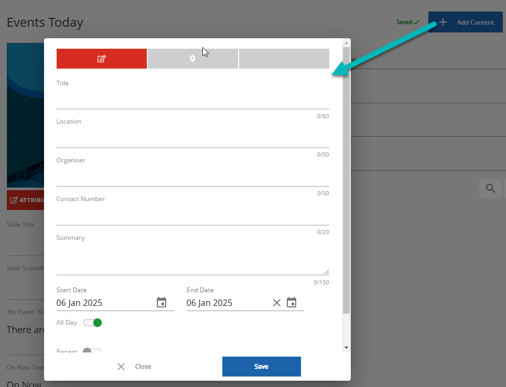Image resolution: width=506 pixels, height=387 pixels.
Task: Click the Start Date text field
Action: [104, 303]
